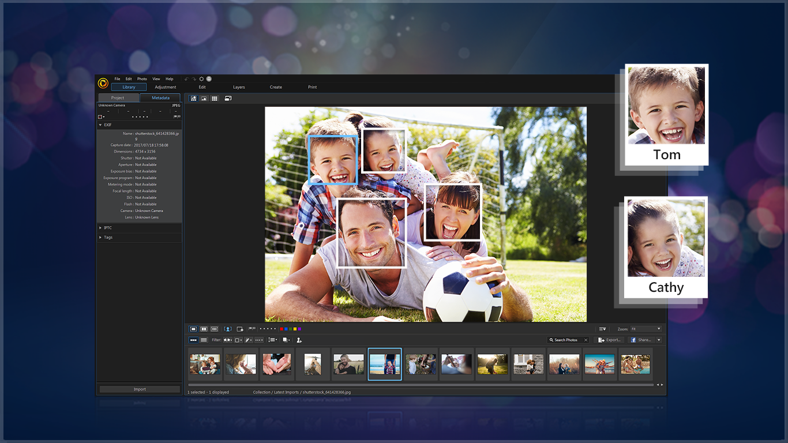The height and width of the screenshot is (443, 788).
Task: Switch browser to list view
Action: point(204,340)
